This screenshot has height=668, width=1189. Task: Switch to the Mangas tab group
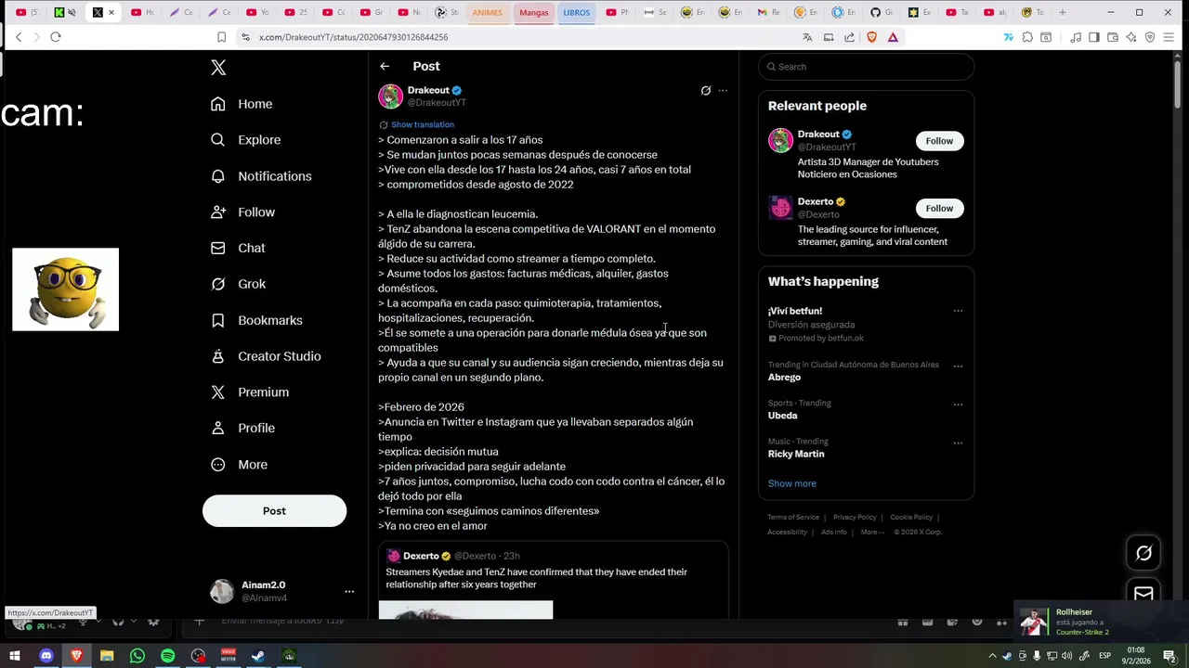pyautogui.click(x=533, y=12)
